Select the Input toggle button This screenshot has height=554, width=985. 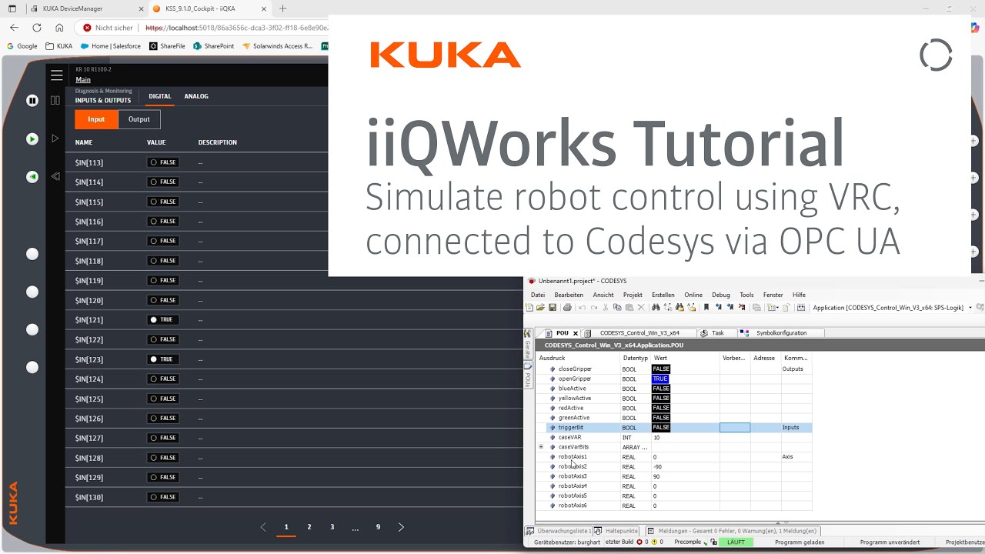(96, 119)
